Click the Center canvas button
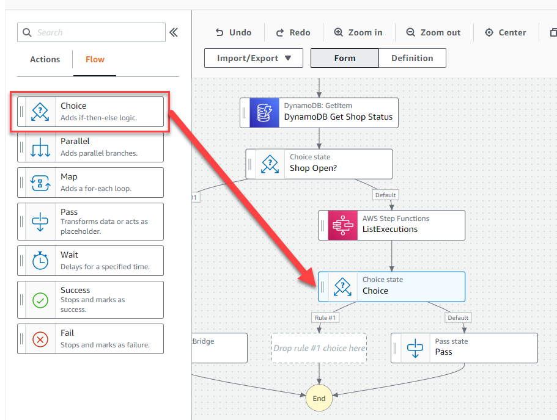The width and height of the screenshot is (557, 420). [x=506, y=32]
